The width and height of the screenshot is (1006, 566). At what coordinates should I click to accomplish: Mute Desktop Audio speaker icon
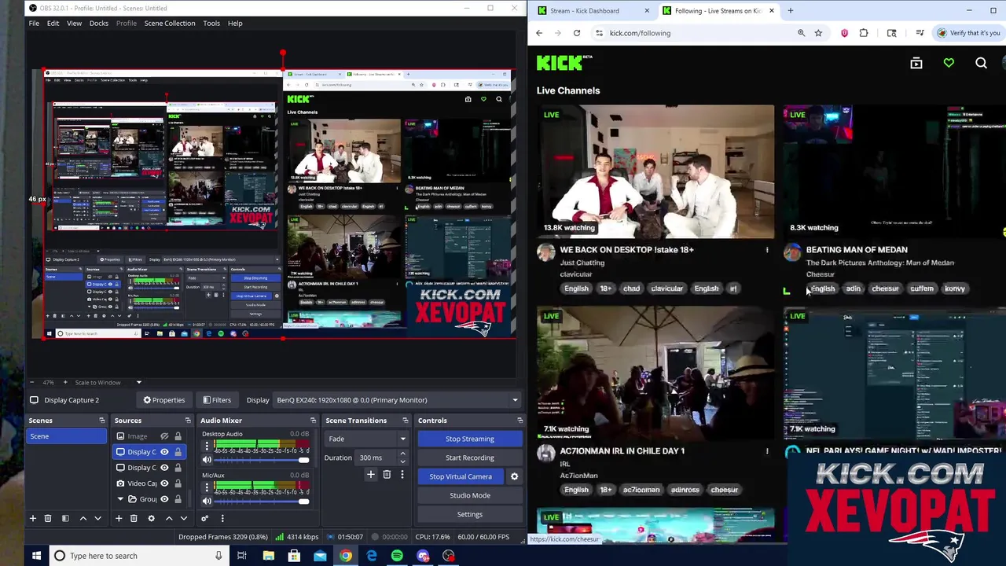coord(207,460)
